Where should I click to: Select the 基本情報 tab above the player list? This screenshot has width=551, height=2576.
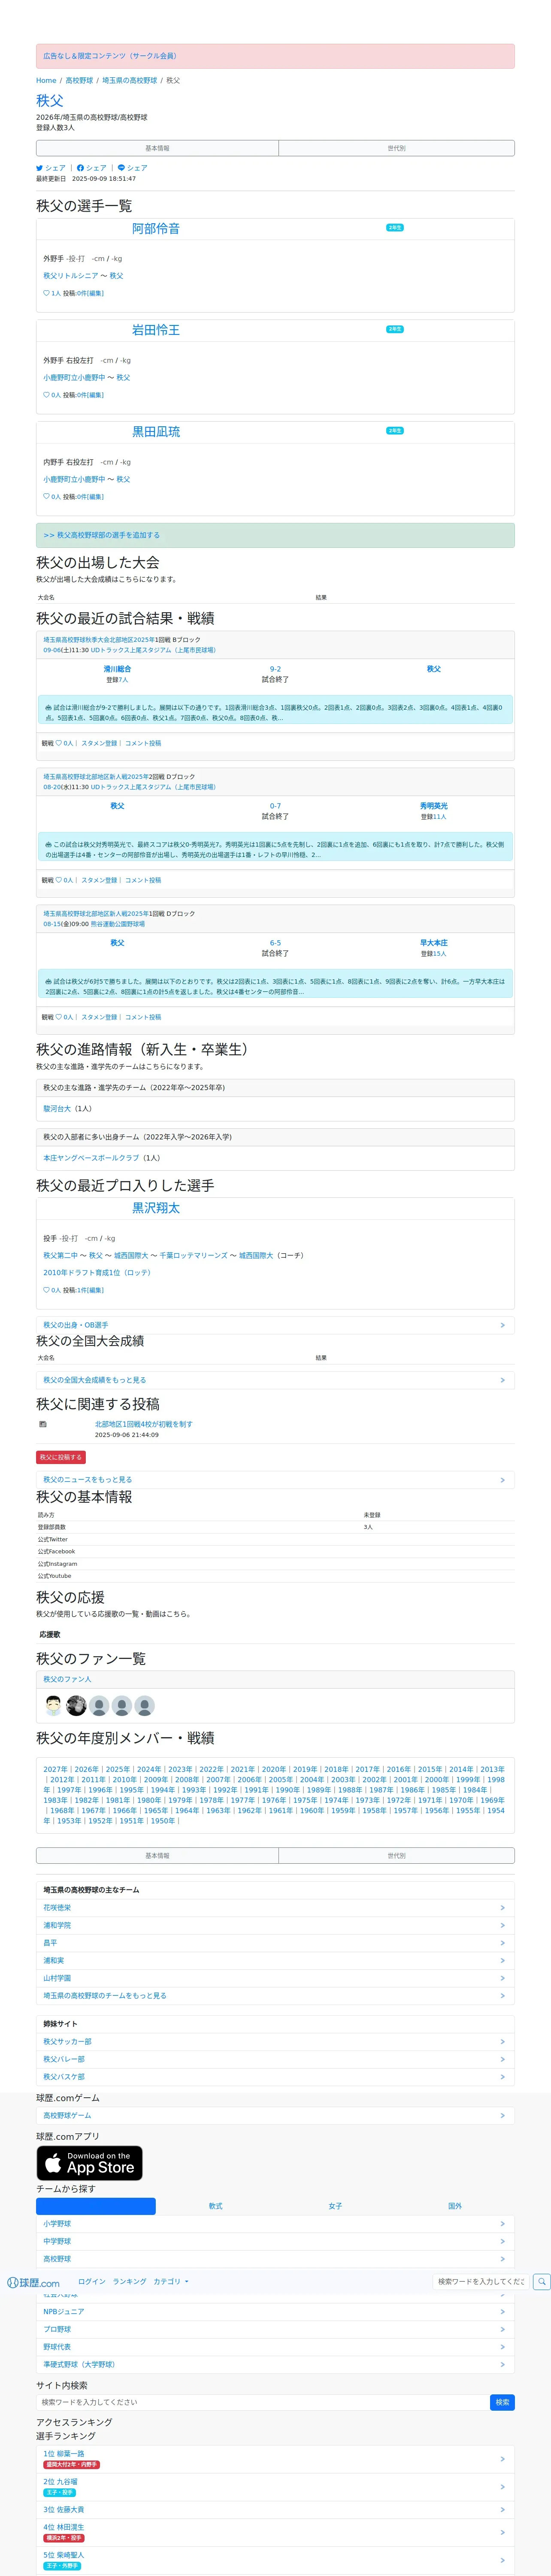[157, 148]
